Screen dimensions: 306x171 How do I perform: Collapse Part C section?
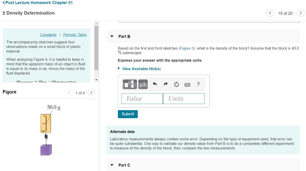112,165
